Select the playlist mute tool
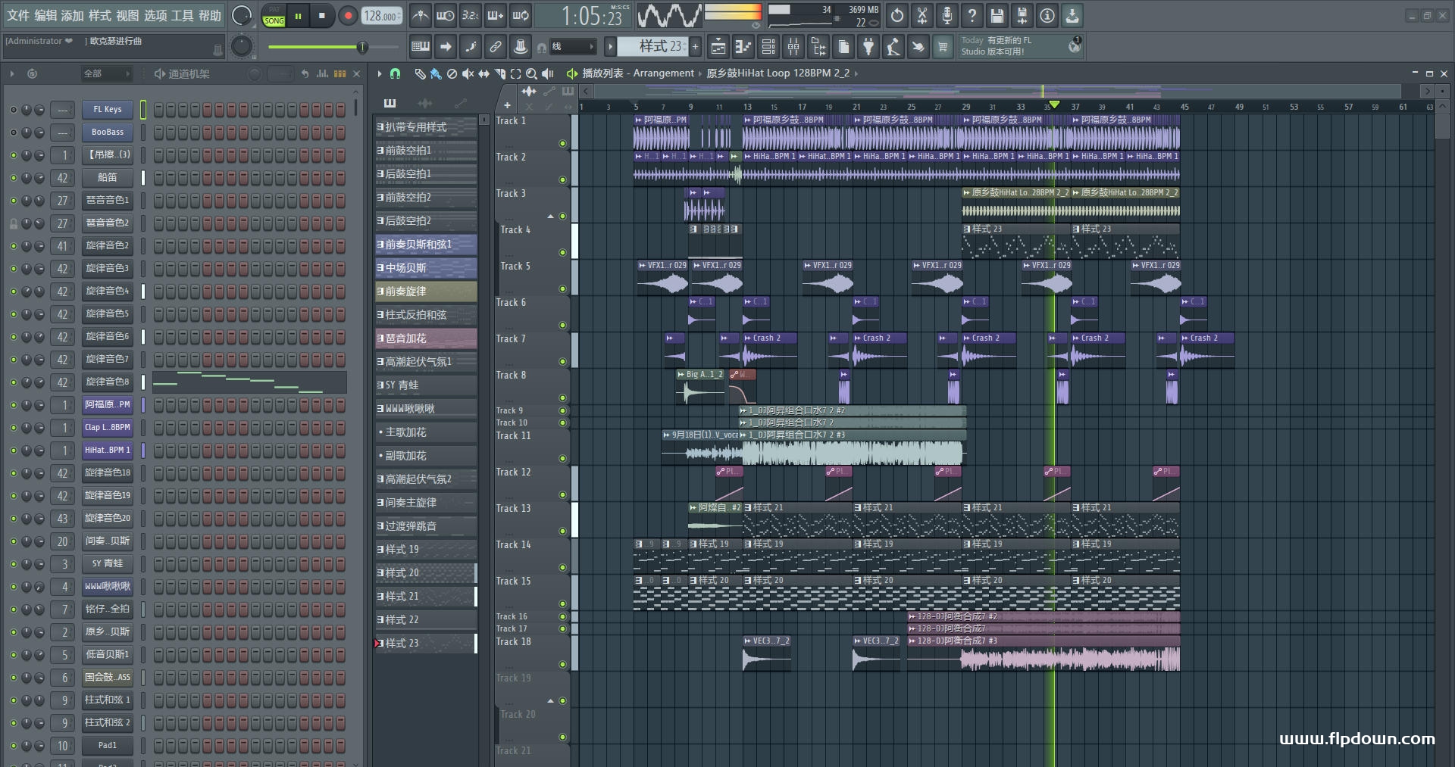 (x=468, y=73)
